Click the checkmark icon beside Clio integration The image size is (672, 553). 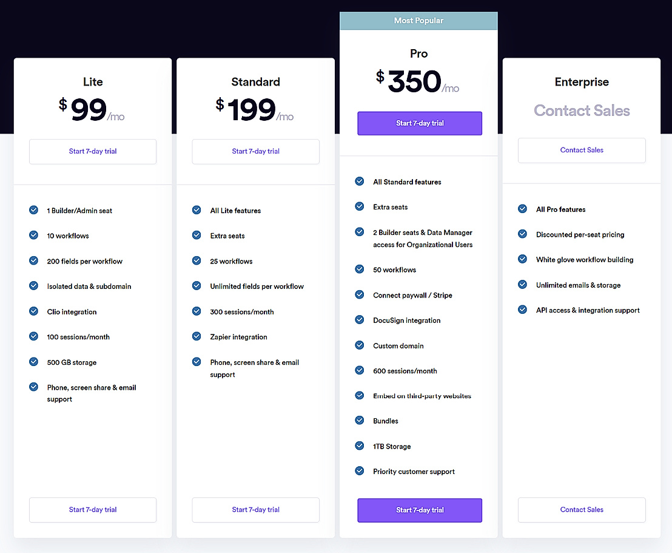click(33, 311)
